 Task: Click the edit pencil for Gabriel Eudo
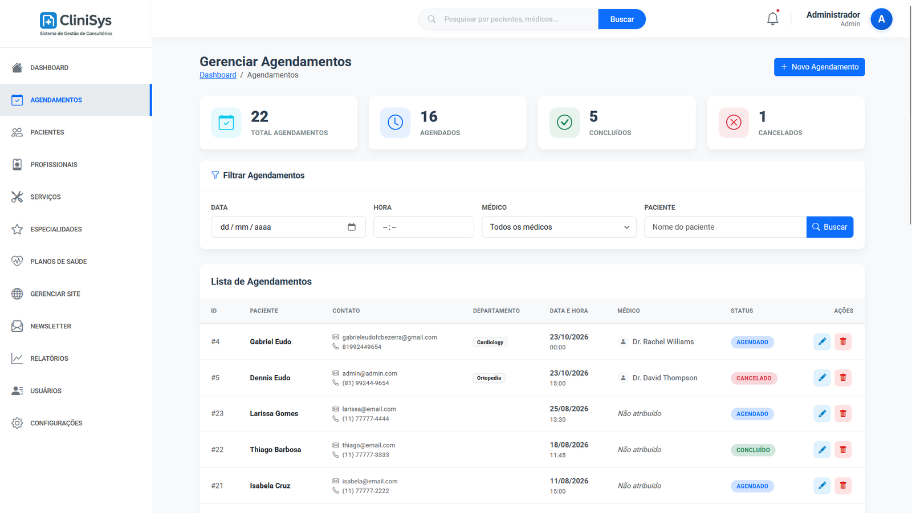point(822,341)
